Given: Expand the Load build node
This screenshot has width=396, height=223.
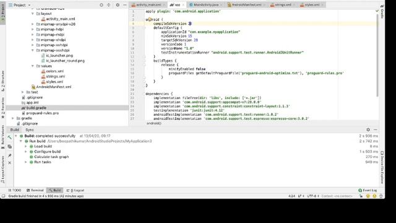Looking at the screenshot, I should [x=26, y=147].
